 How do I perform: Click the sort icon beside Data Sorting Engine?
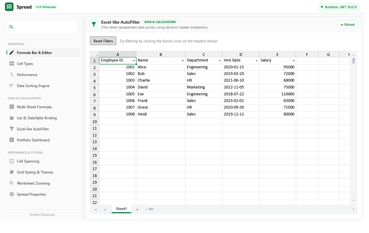[x=12, y=86]
